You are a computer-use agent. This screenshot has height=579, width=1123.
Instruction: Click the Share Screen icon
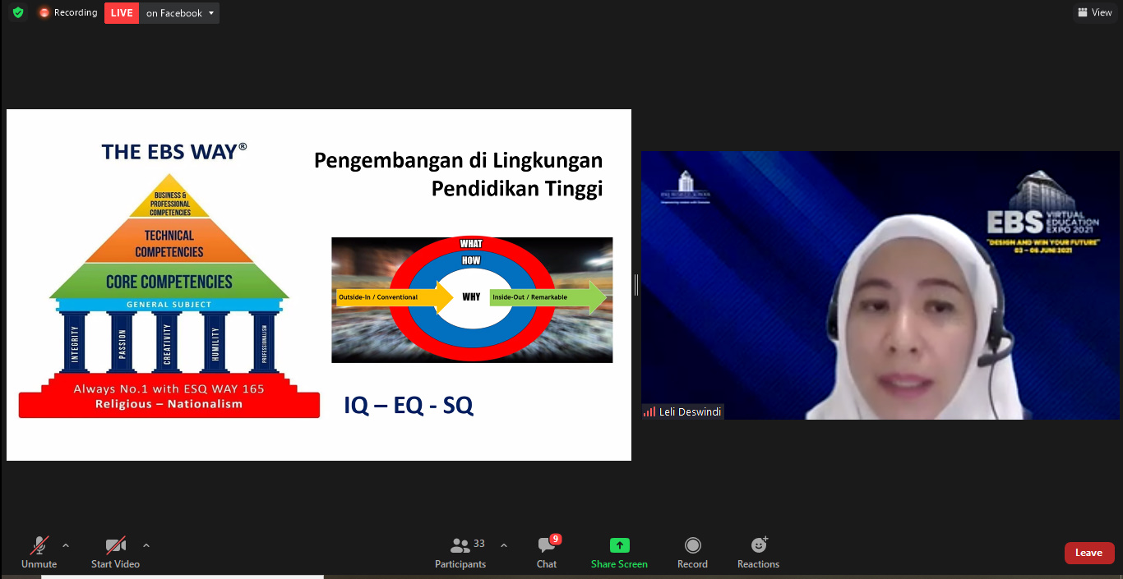[619, 546]
